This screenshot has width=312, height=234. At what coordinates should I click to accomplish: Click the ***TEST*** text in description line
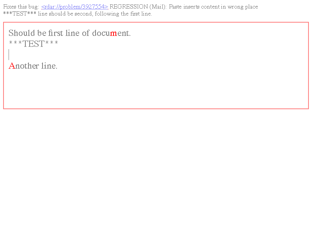coord(20,14)
